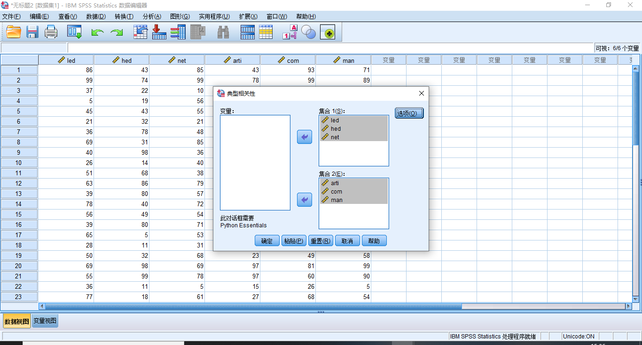Open 文件(F) menu

point(11,16)
